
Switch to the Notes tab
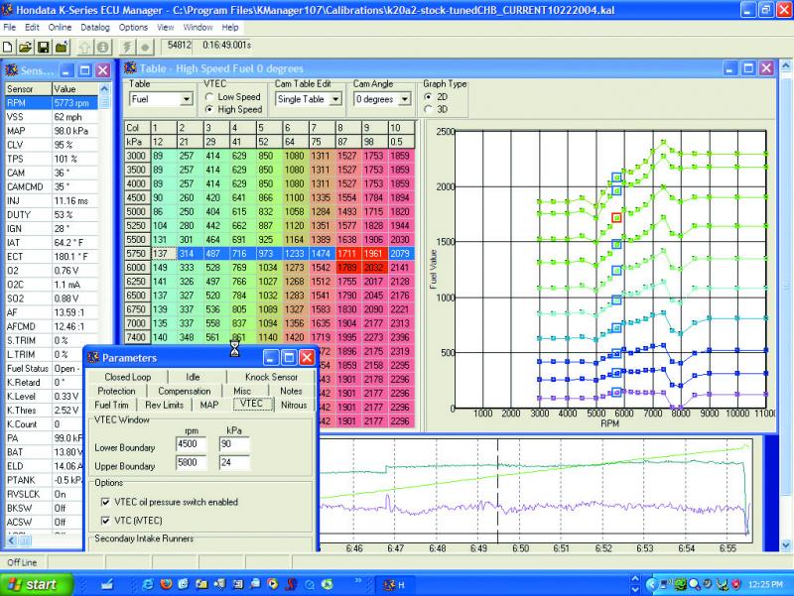pos(291,391)
